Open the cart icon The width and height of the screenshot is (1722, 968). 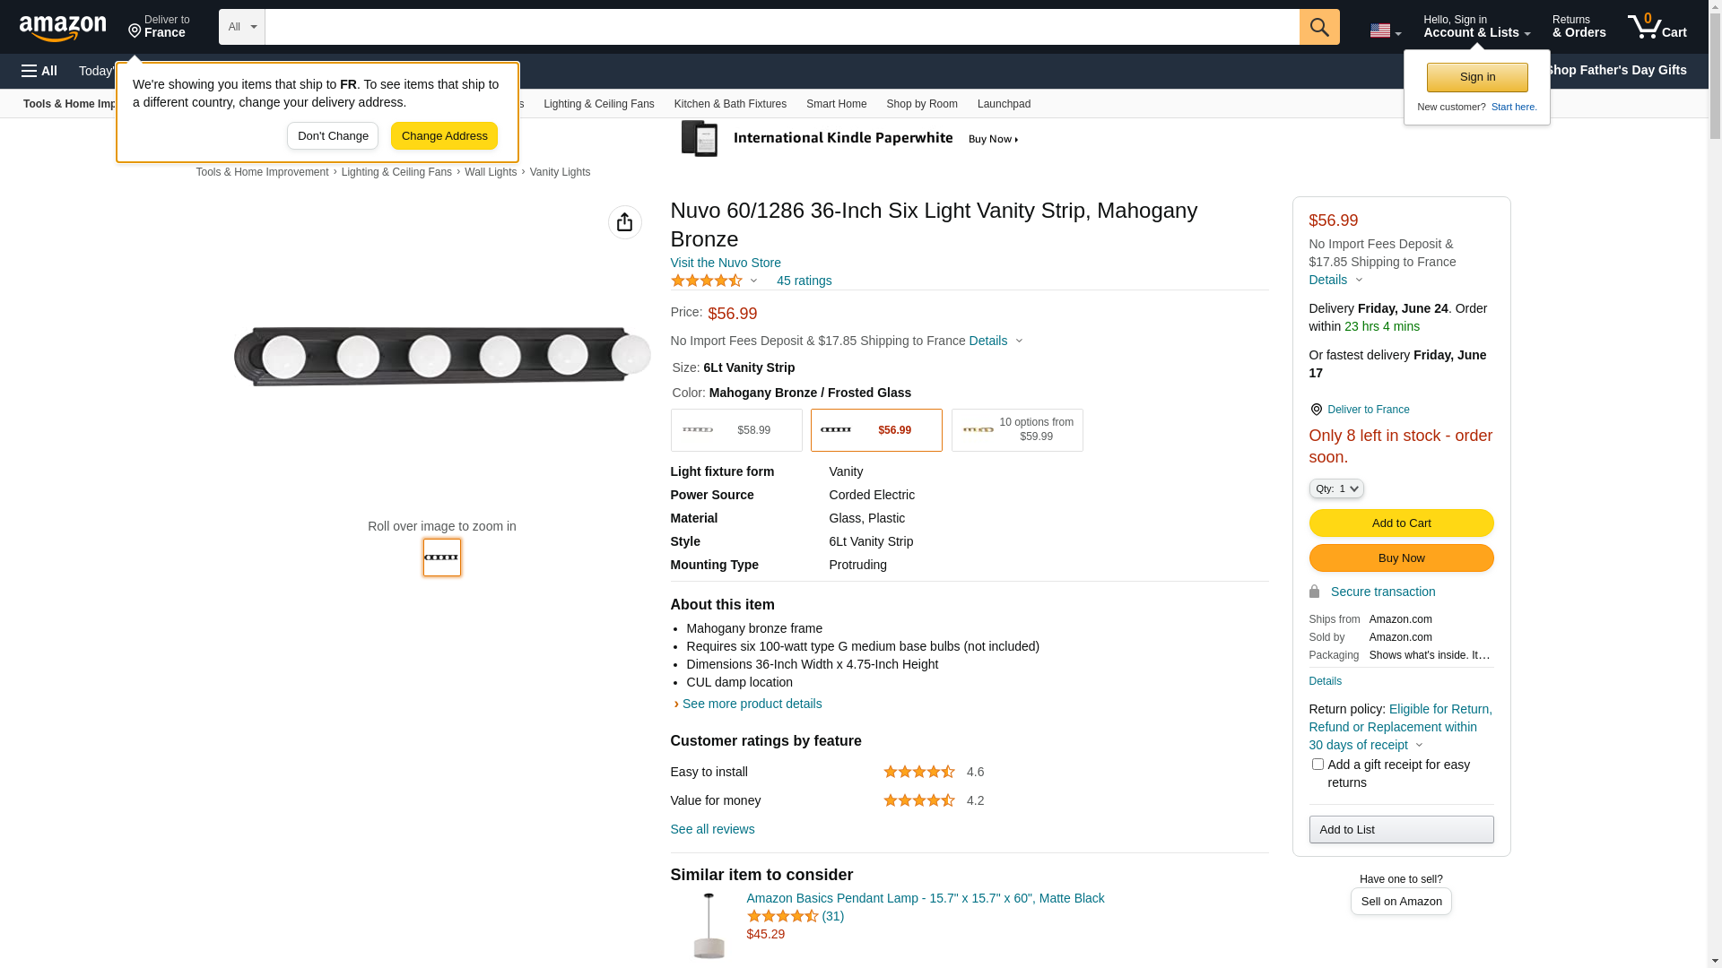(1657, 27)
